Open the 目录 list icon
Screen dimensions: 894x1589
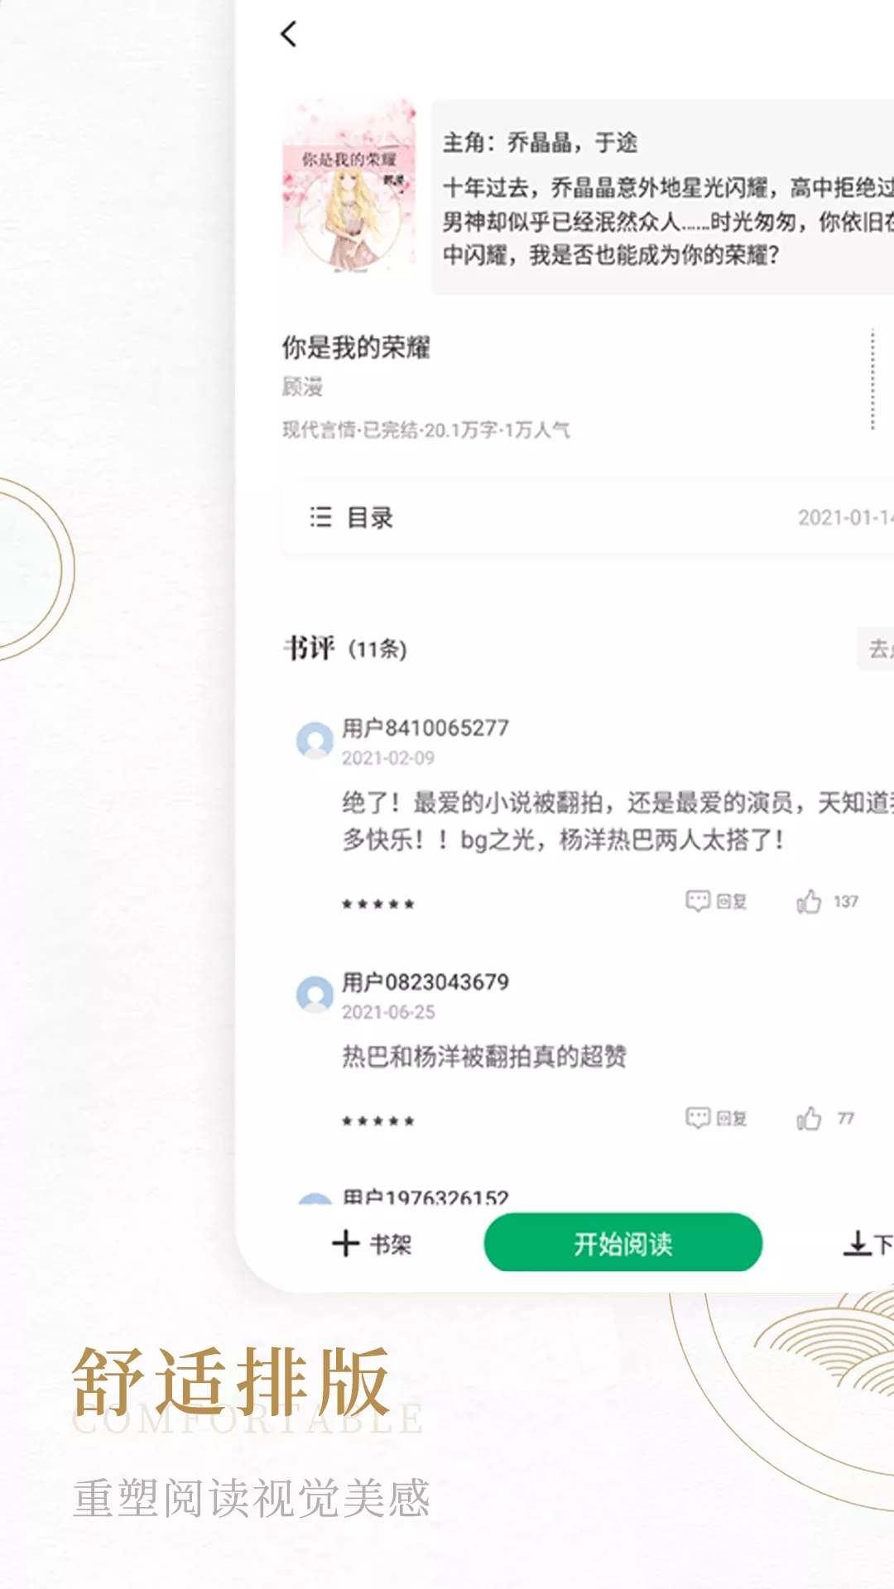(320, 517)
